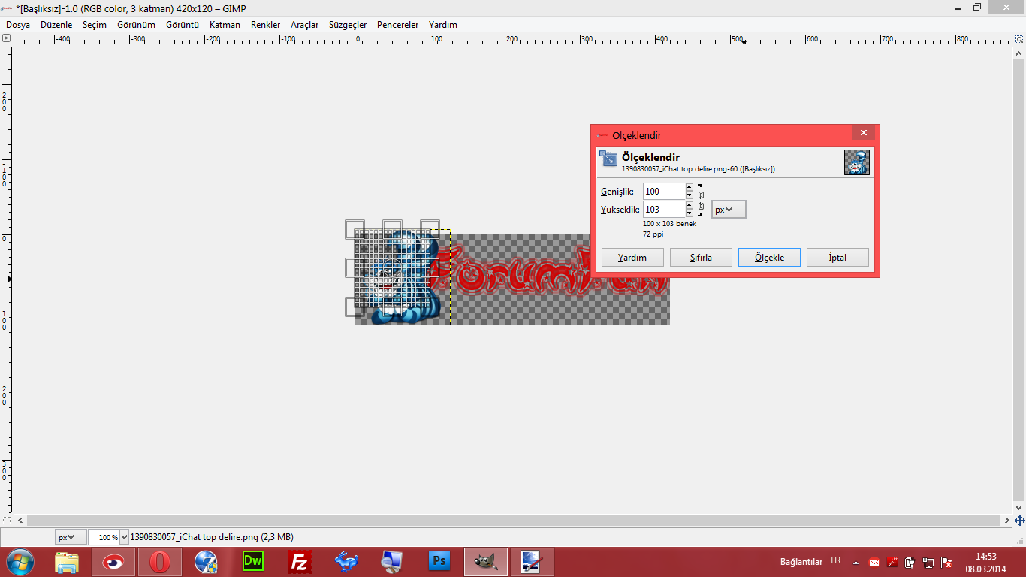Image resolution: width=1026 pixels, height=577 pixels.
Task: Open the Süzgeçler menu
Action: coord(348,25)
